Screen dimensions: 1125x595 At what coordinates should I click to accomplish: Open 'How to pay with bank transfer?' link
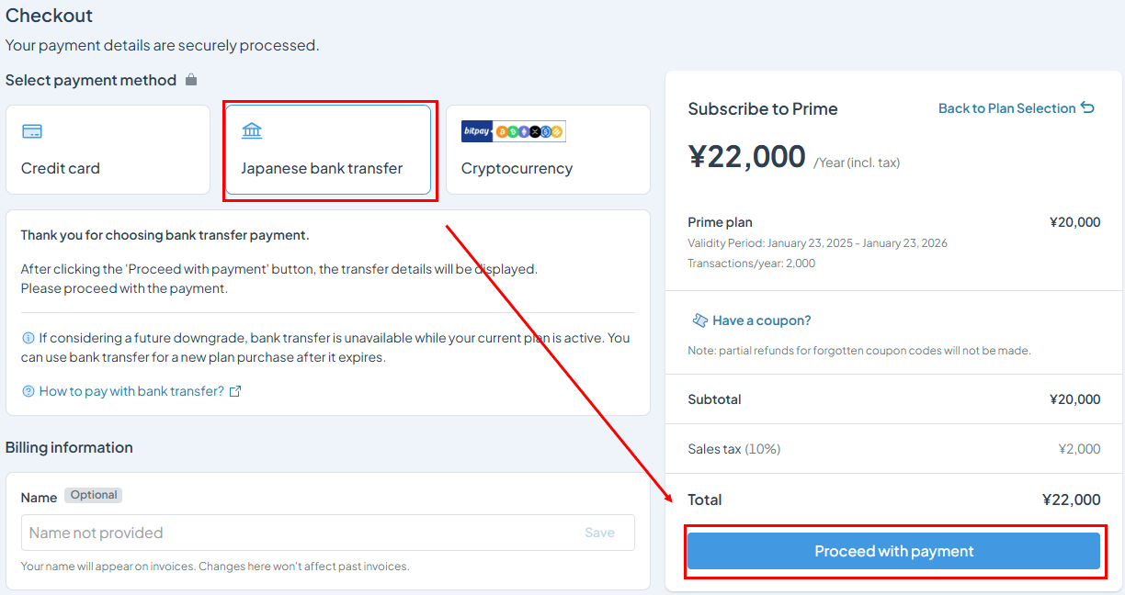click(131, 391)
